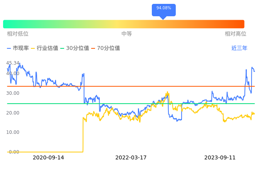Click the 2020-09-14 date on the x-axis

[x=48, y=158]
